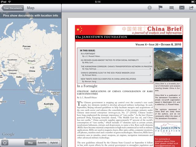Tap Papua New Guinea map label
The image size is (196, 147).
(56, 93)
